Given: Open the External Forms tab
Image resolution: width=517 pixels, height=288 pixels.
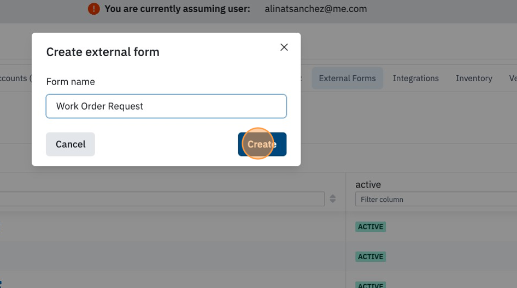Looking at the screenshot, I should click(x=347, y=79).
